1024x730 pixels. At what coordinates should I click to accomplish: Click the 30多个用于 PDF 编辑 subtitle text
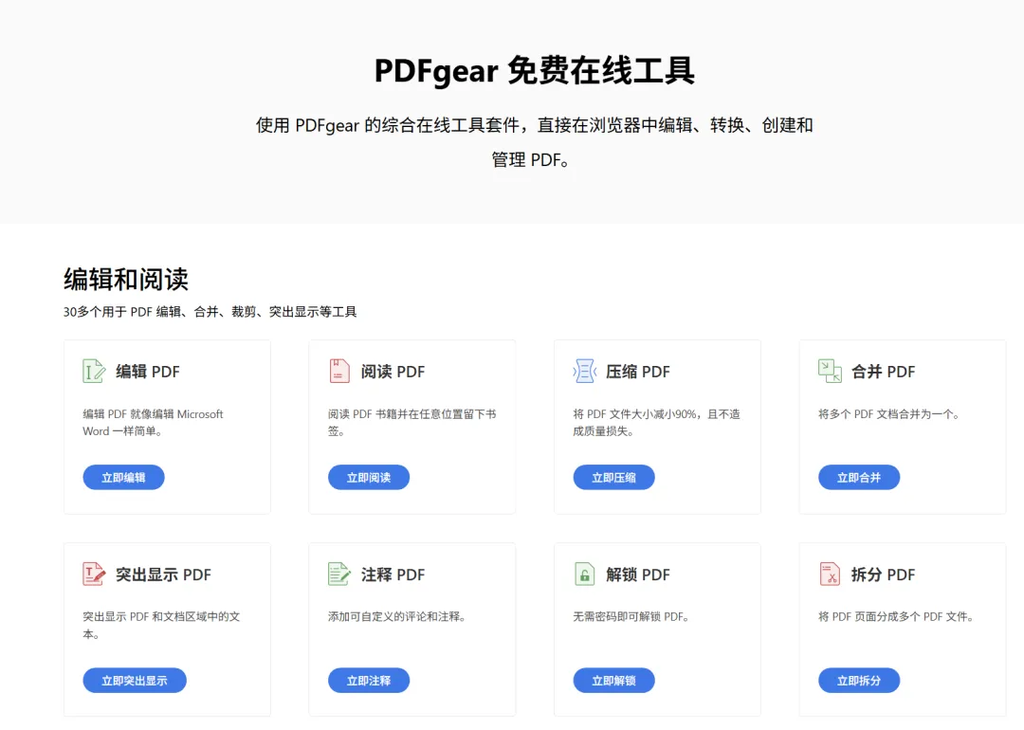coord(210,312)
